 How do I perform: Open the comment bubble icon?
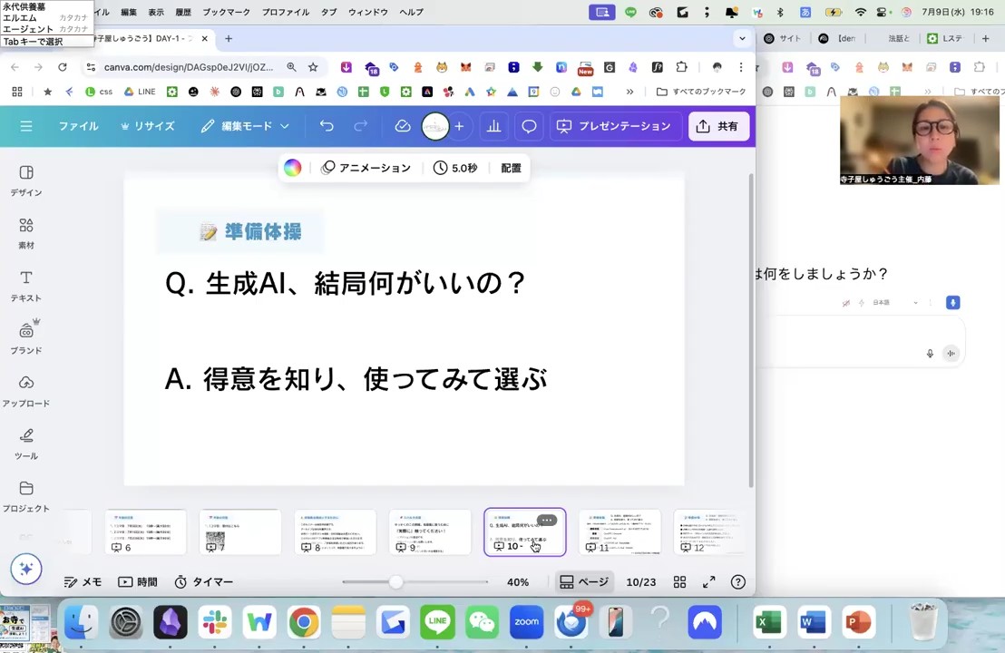(529, 126)
